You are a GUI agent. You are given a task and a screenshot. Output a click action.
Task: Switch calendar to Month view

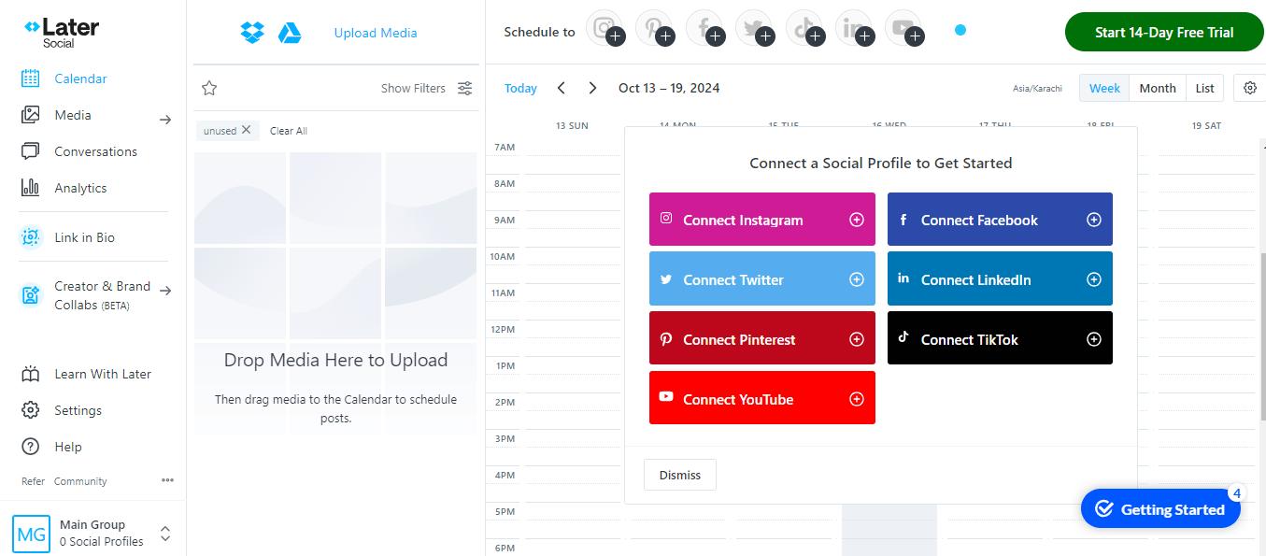coord(1157,88)
